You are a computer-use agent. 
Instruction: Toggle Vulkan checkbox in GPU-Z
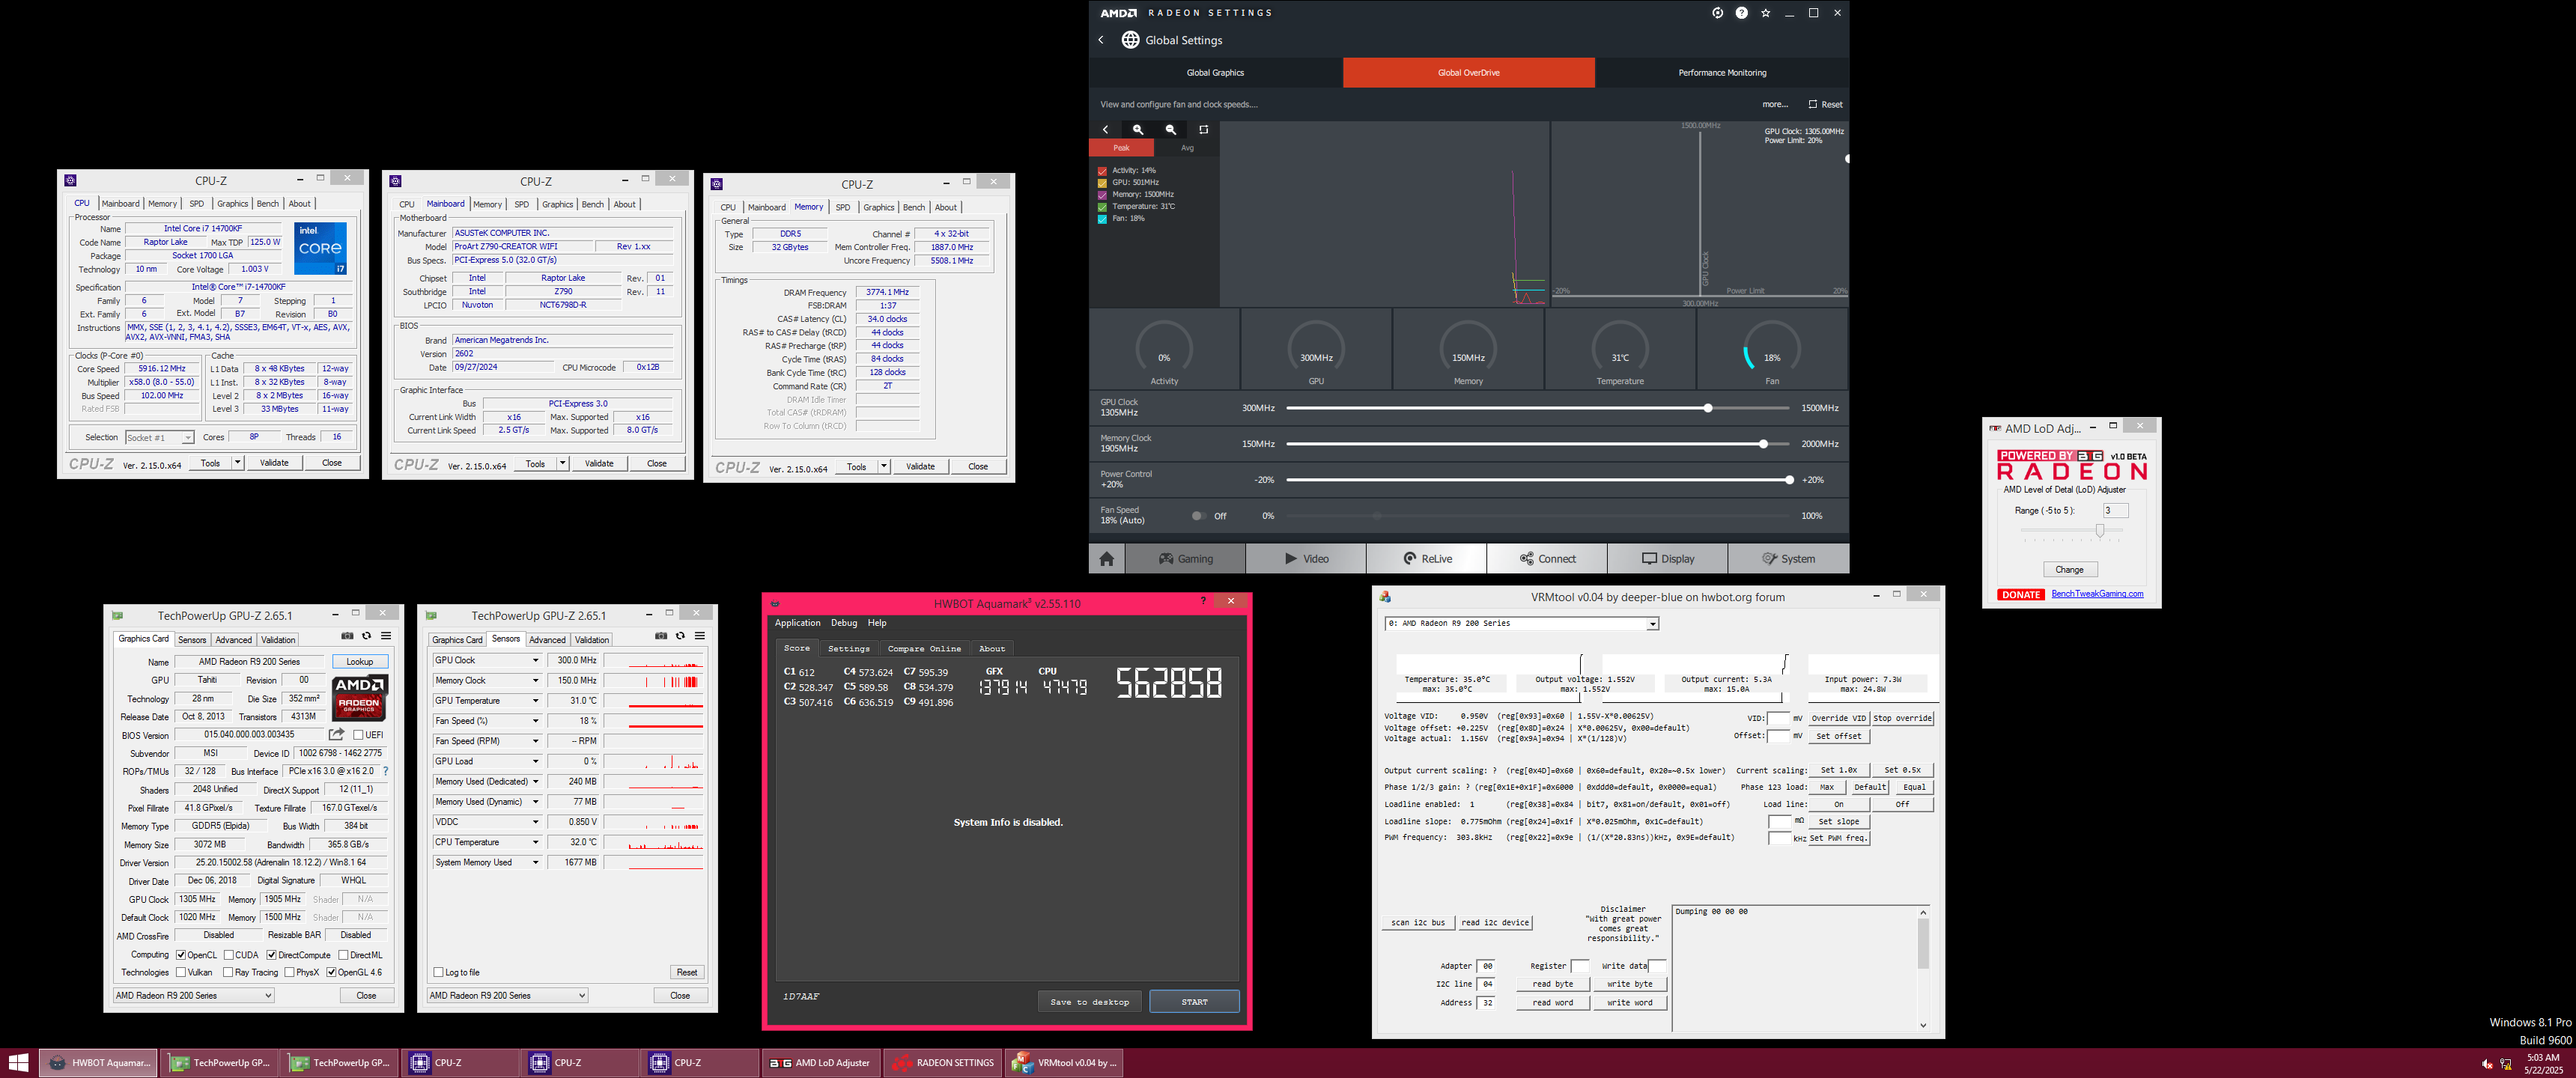[x=181, y=972]
